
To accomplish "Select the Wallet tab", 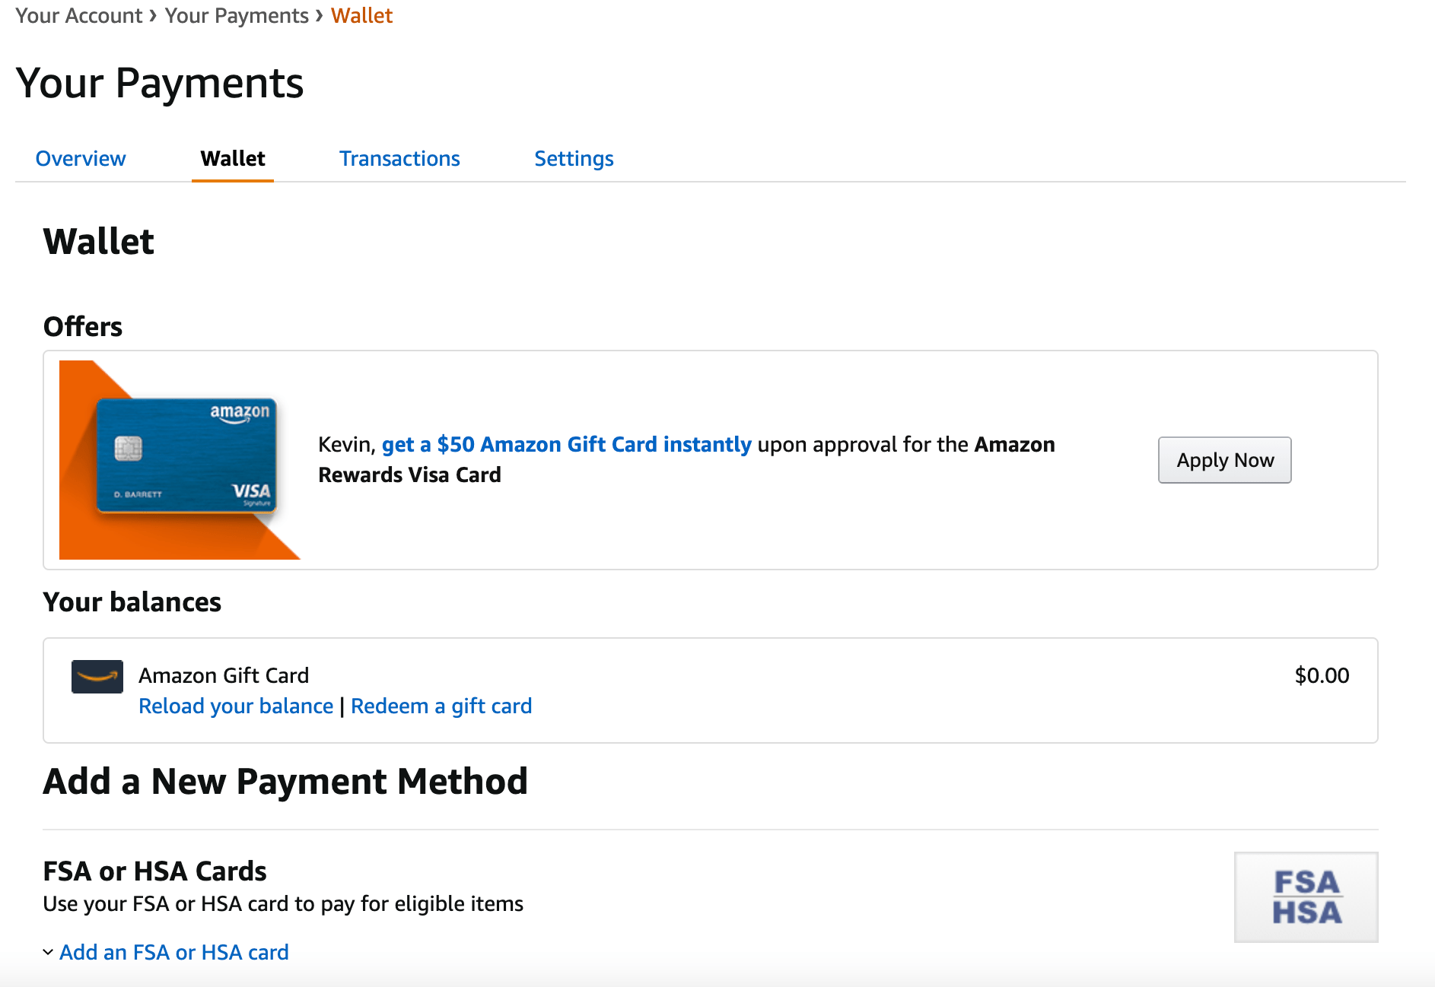I will [233, 158].
